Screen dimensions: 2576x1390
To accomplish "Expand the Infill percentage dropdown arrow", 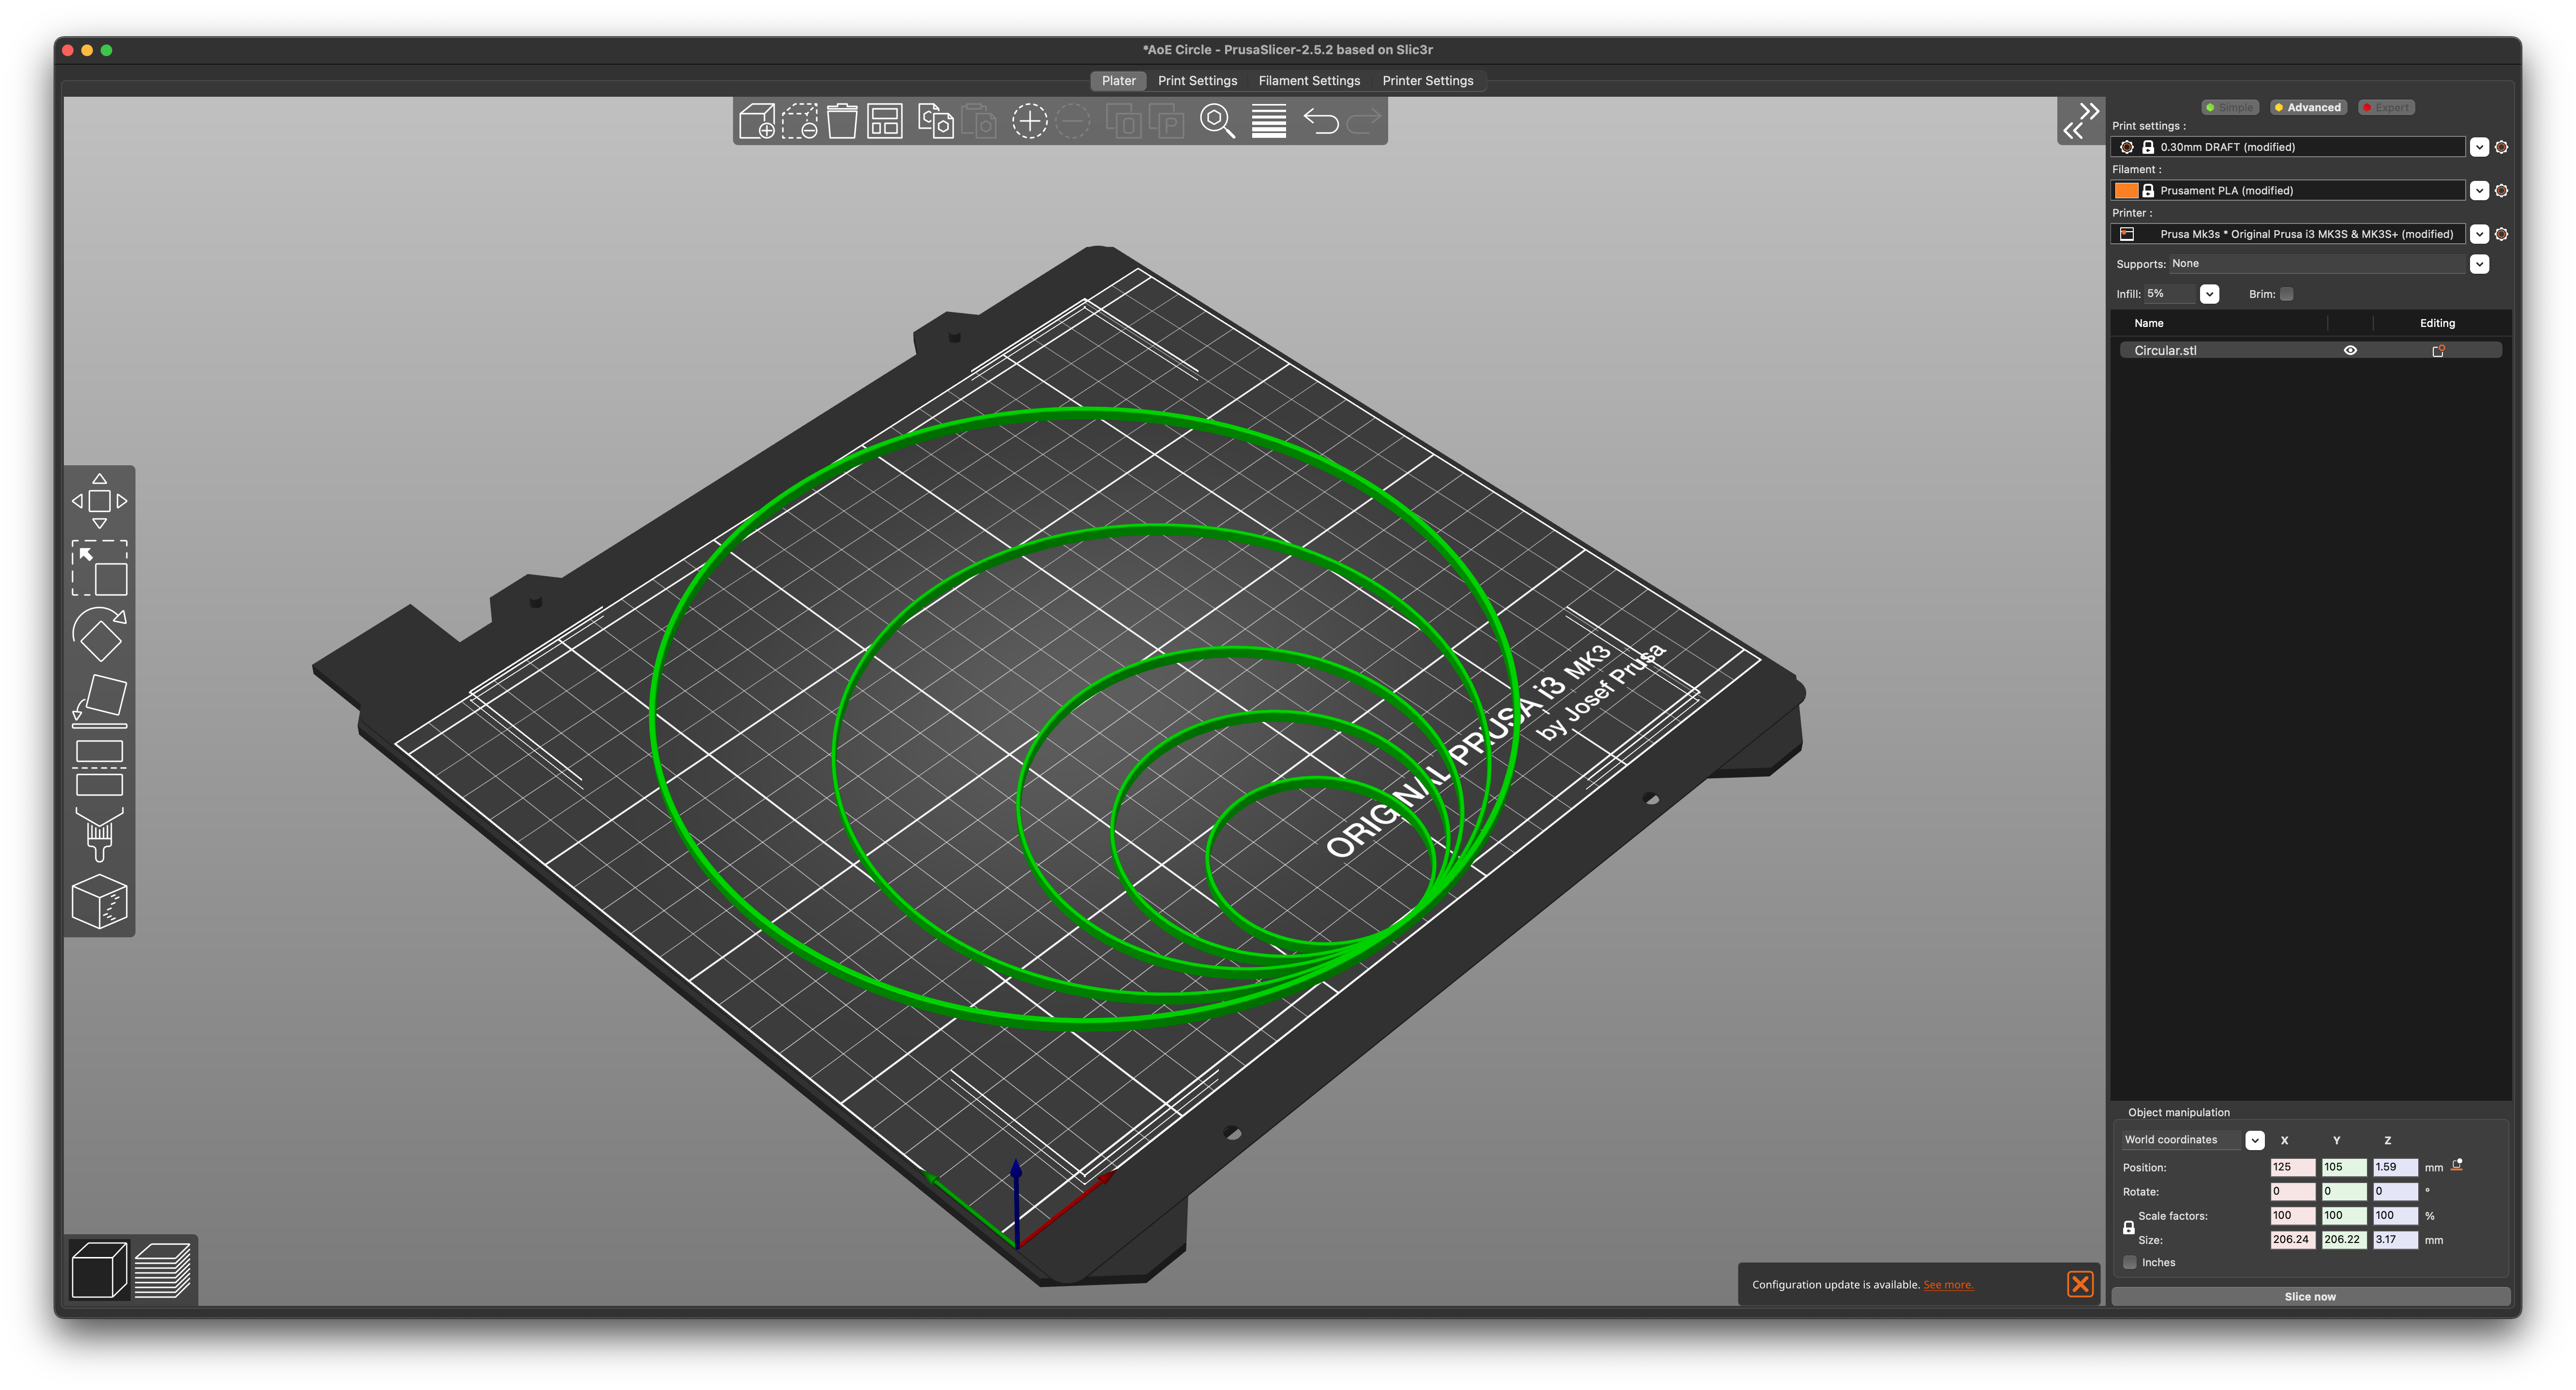I will (x=2210, y=294).
